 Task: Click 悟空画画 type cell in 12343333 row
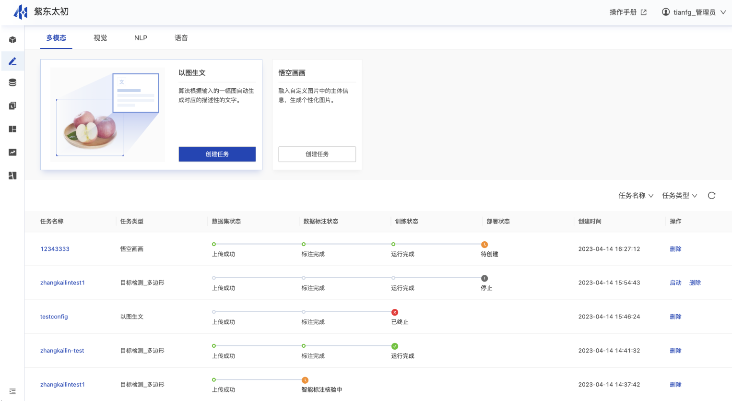(x=132, y=249)
